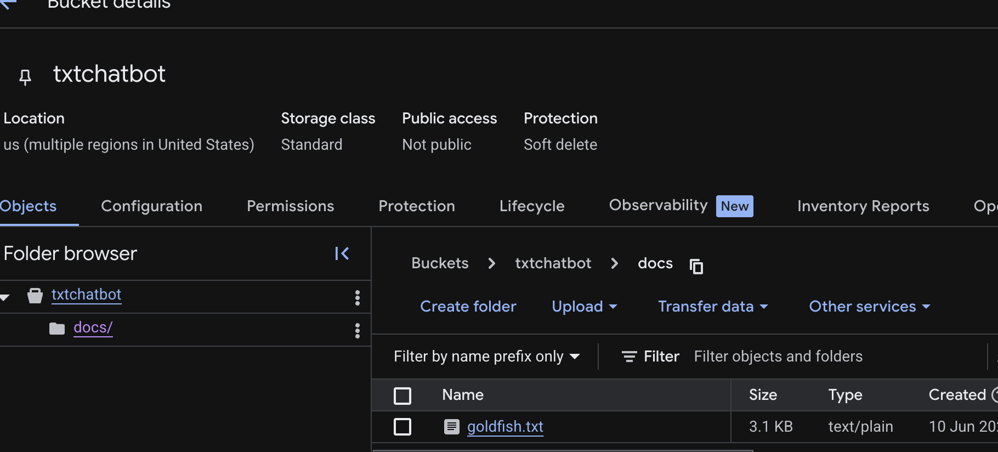Open the overflow menu for the docs/ folder

click(357, 330)
